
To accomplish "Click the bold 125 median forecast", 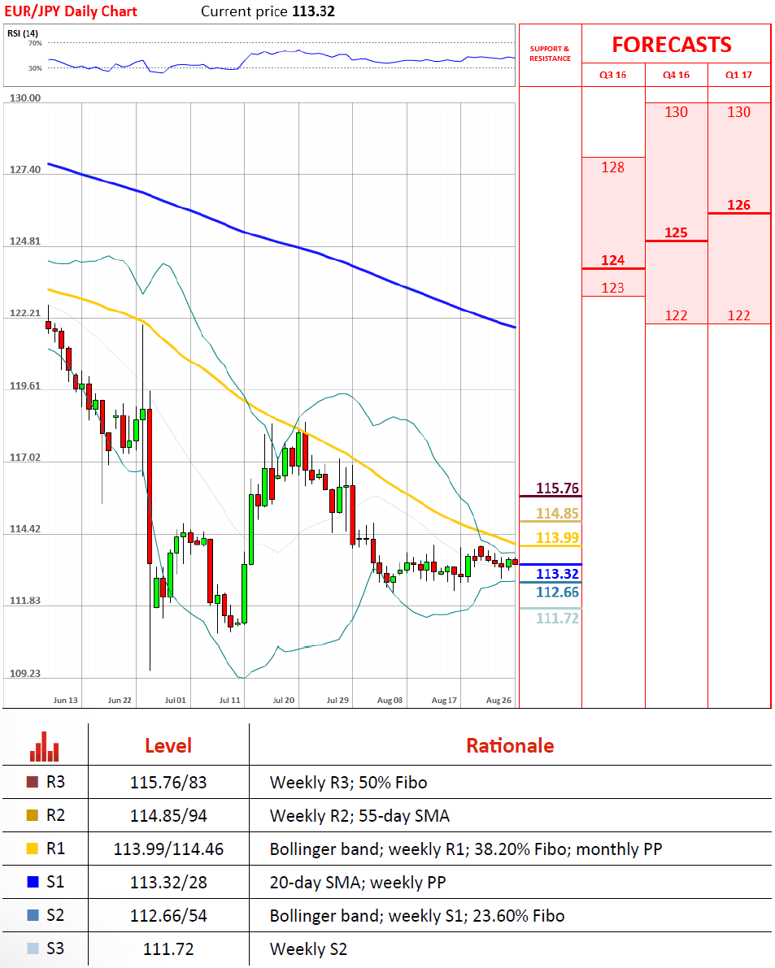I will pos(676,232).
